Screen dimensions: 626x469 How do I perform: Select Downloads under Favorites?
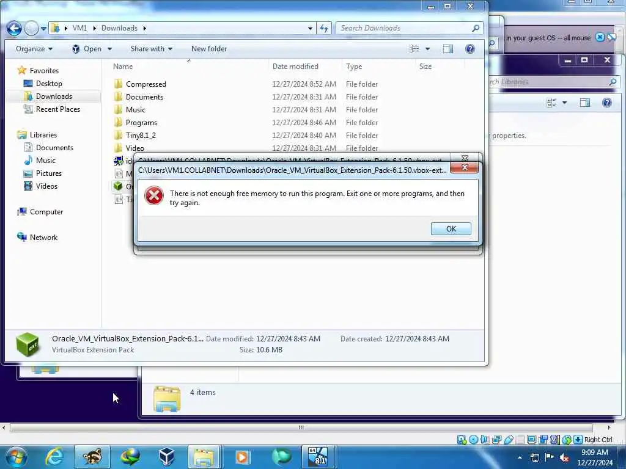54,96
